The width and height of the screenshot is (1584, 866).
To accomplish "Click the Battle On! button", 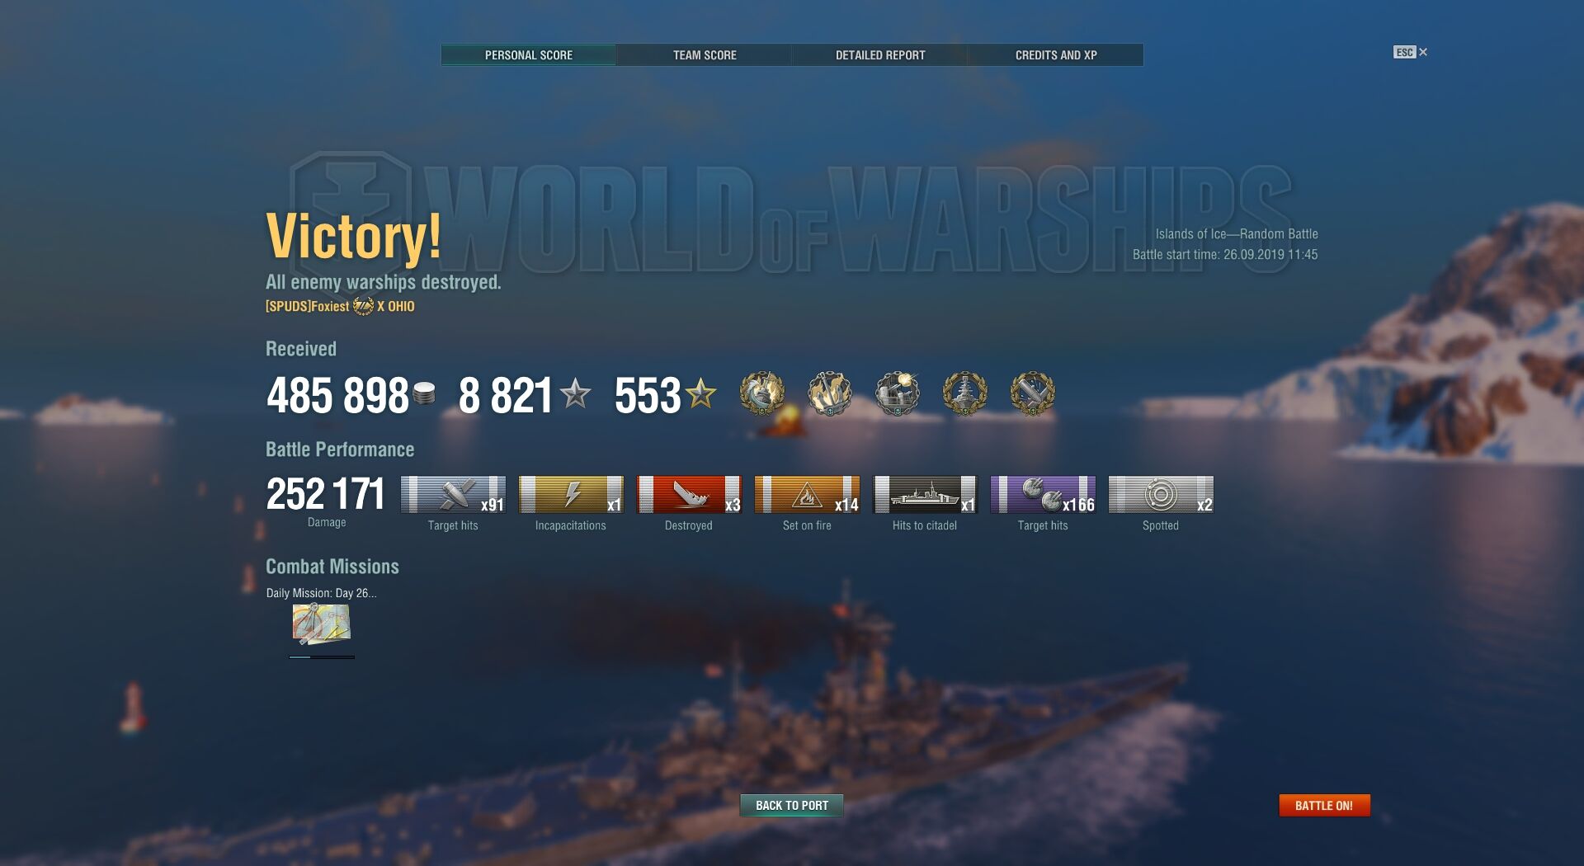I will coord(1324,805).
